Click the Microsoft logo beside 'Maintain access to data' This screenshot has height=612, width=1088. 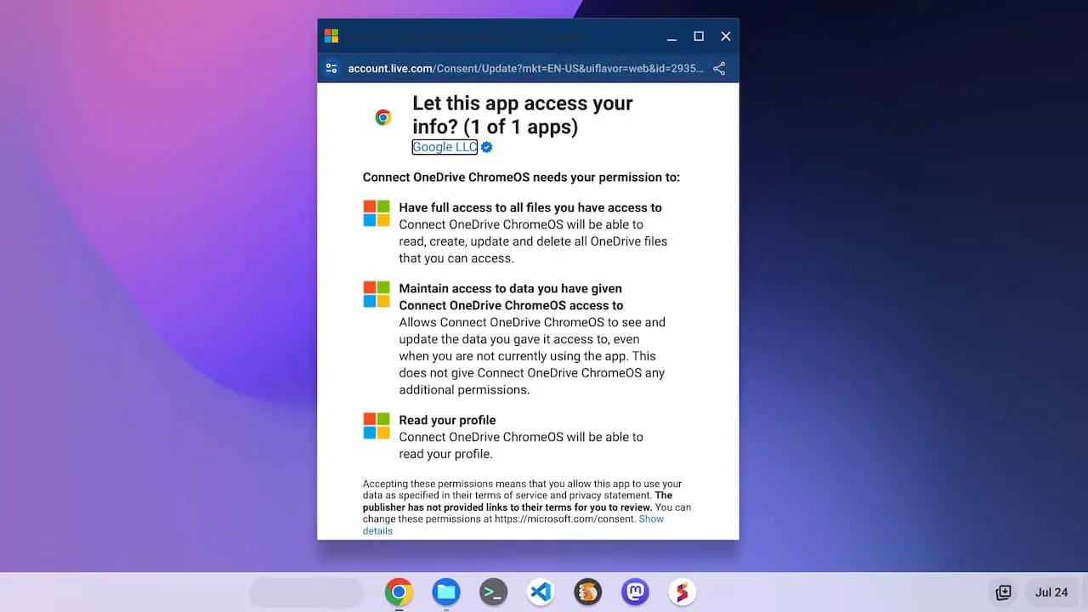[x=377, y=294]
